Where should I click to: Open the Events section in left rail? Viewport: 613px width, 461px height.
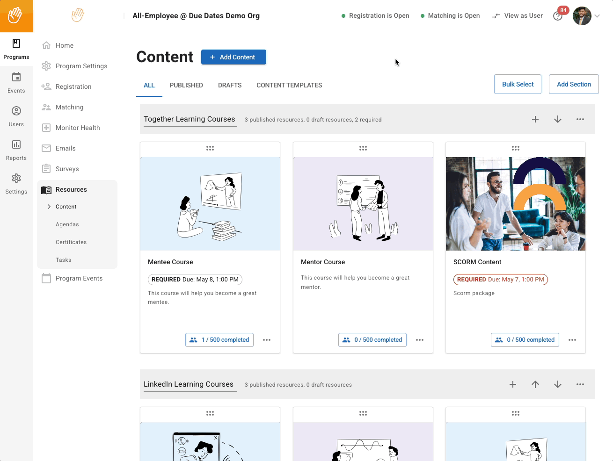pyautogui.click(x=16, y=83)
